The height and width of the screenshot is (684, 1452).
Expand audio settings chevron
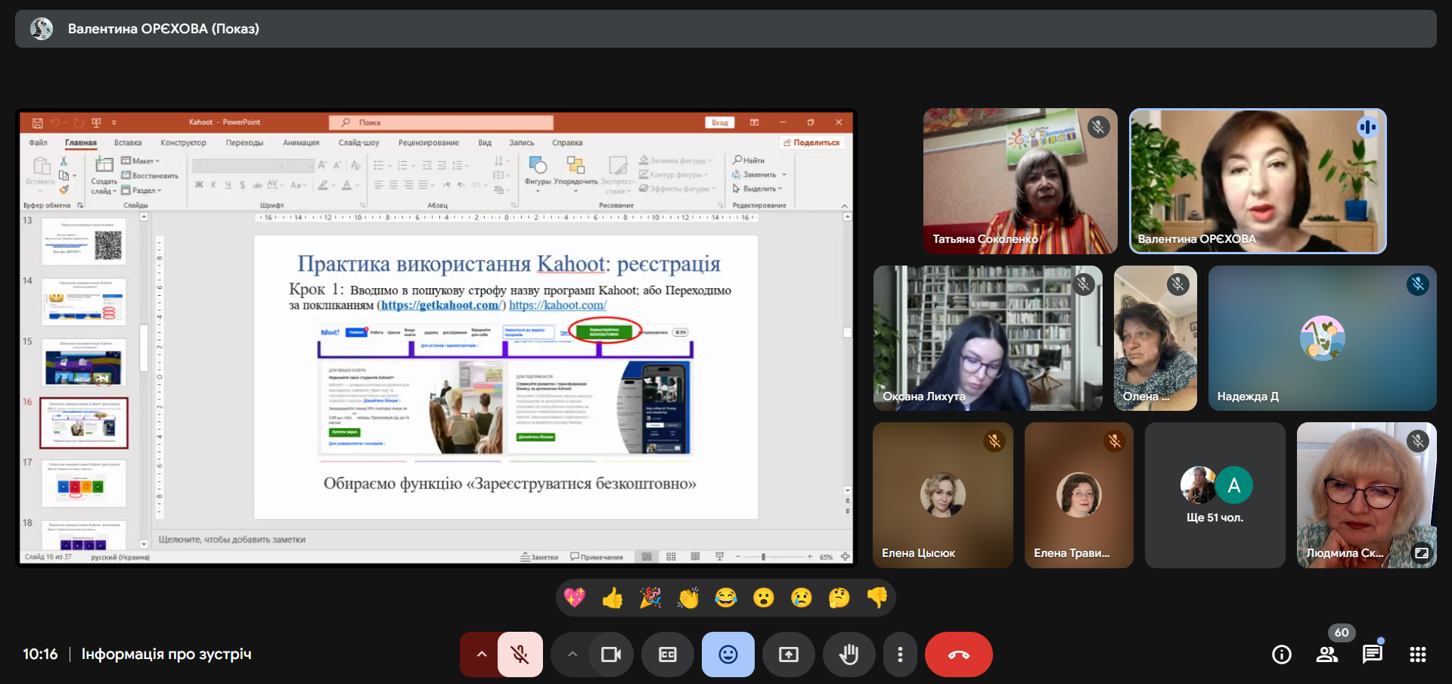pos(481,654)
